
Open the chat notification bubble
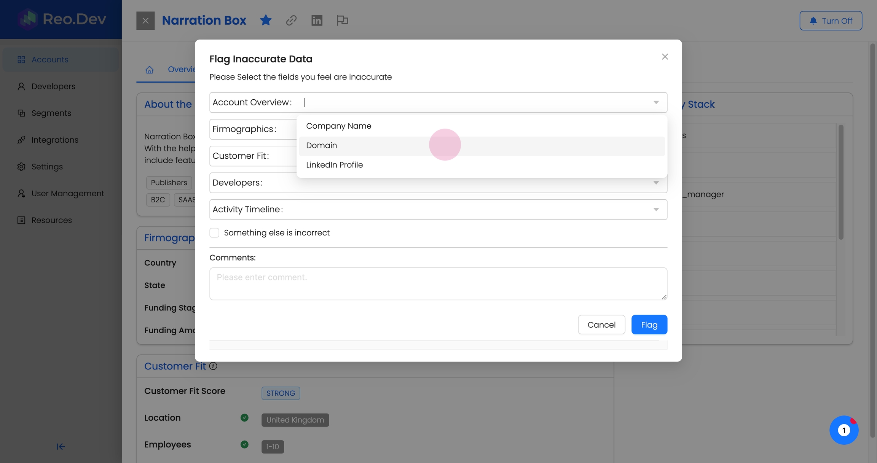pos(844,430)
